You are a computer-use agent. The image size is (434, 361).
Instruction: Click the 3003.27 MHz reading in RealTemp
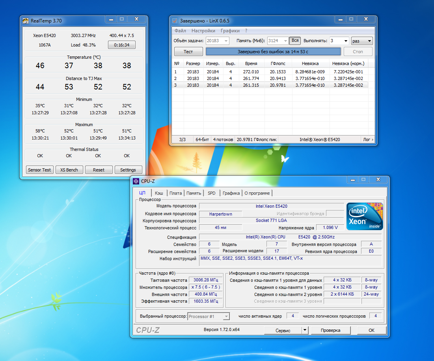click(83, 35)
